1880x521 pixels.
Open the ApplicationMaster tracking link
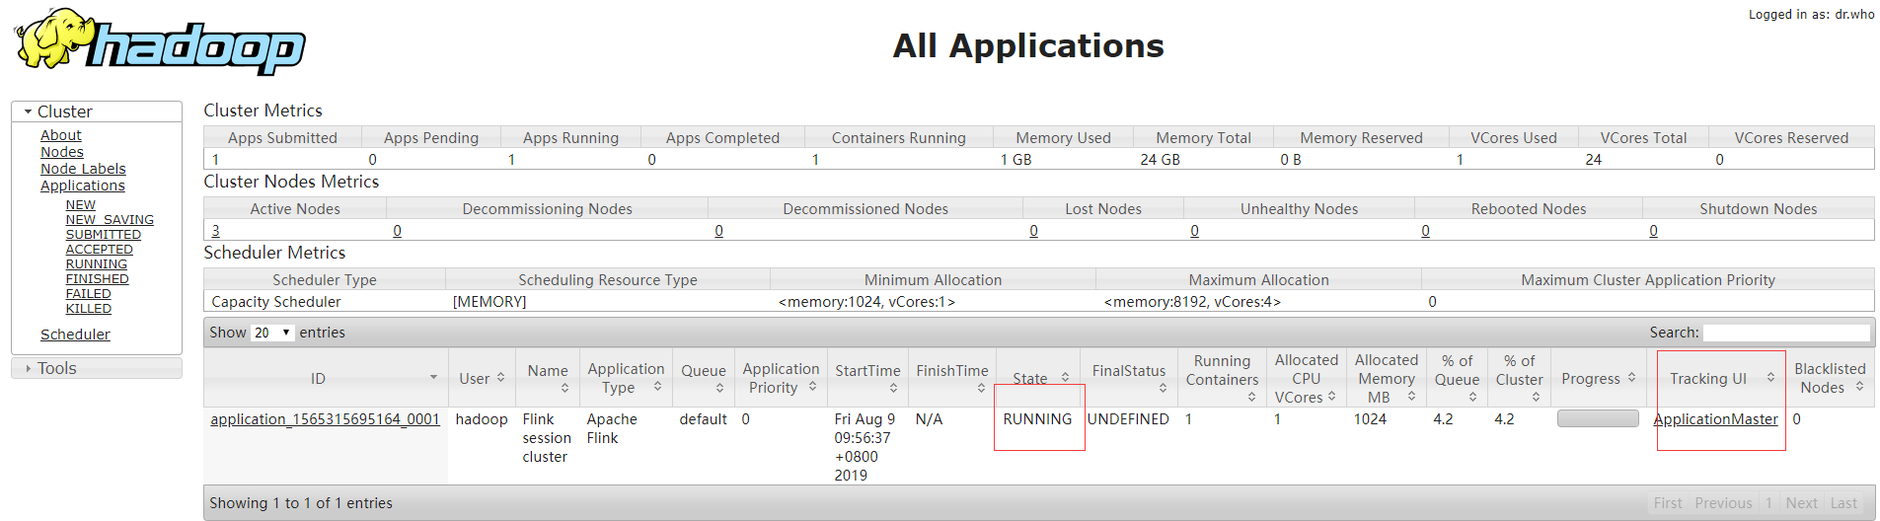[1715, 419]
